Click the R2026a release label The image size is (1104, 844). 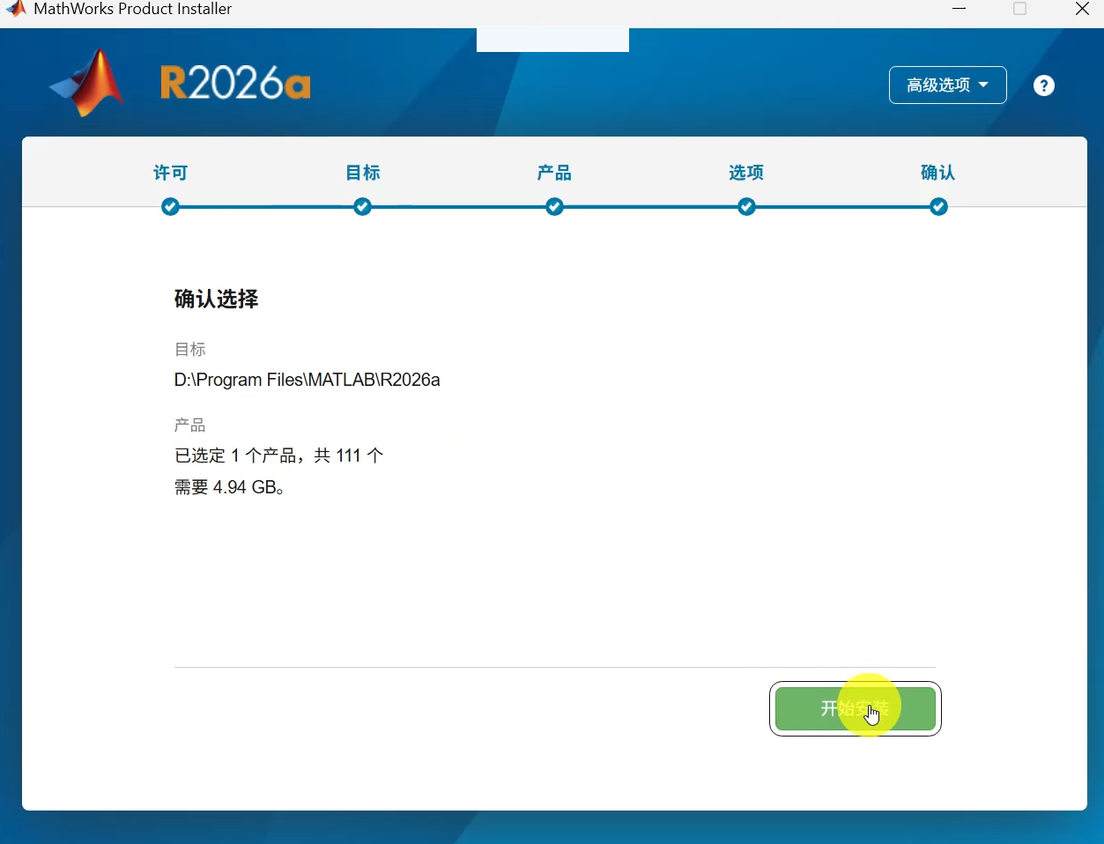(235, 84)
